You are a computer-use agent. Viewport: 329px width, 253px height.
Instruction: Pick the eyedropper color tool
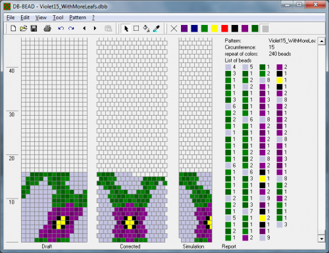157,28
